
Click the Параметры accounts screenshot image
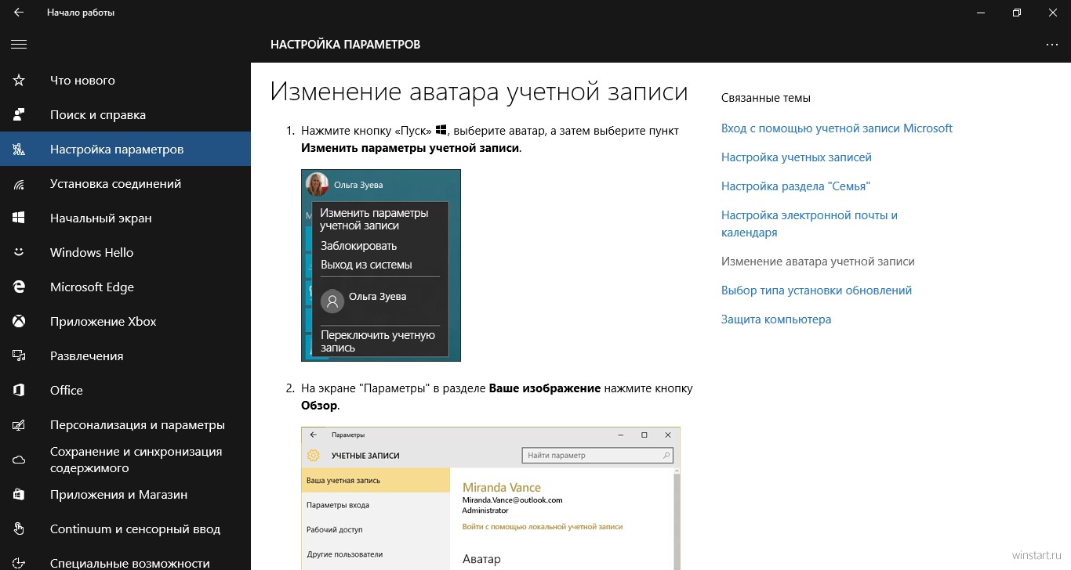coord(491,498)
